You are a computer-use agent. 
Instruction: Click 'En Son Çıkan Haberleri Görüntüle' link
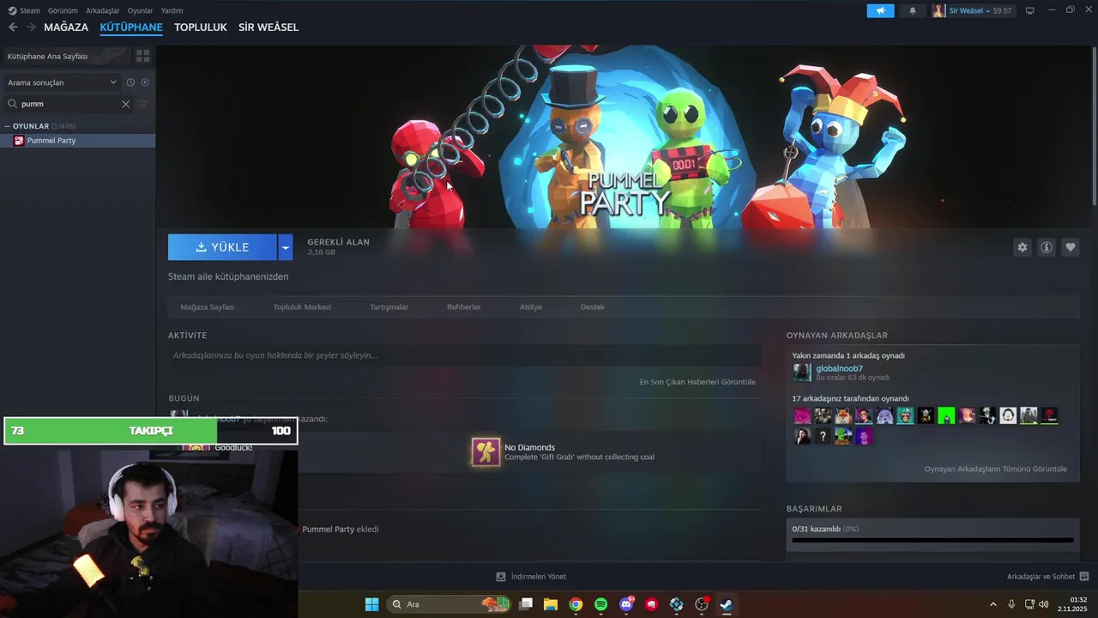[x=697, y=382]
